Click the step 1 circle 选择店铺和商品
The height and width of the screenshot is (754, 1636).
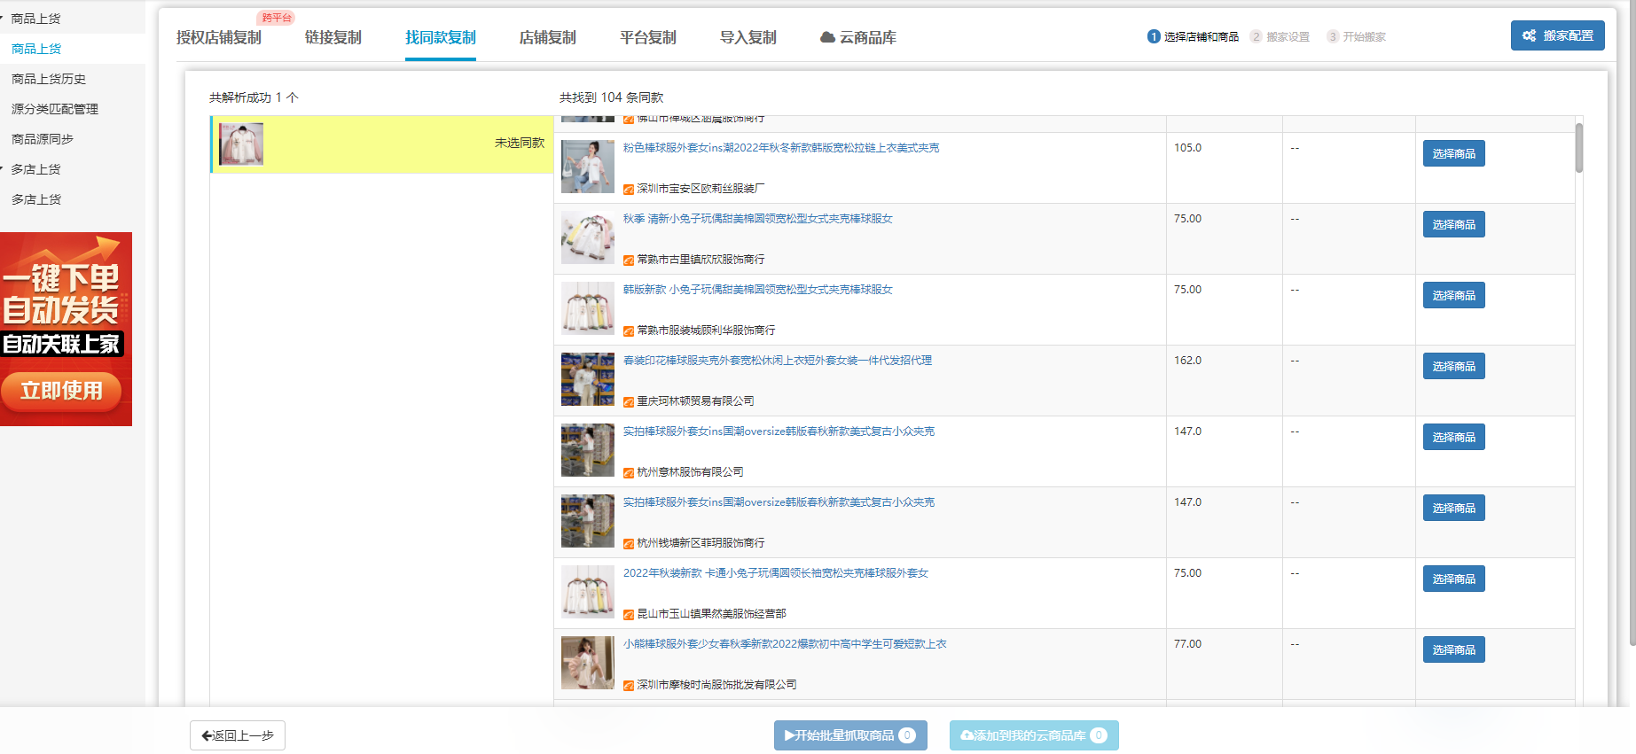click(1154, 36)
